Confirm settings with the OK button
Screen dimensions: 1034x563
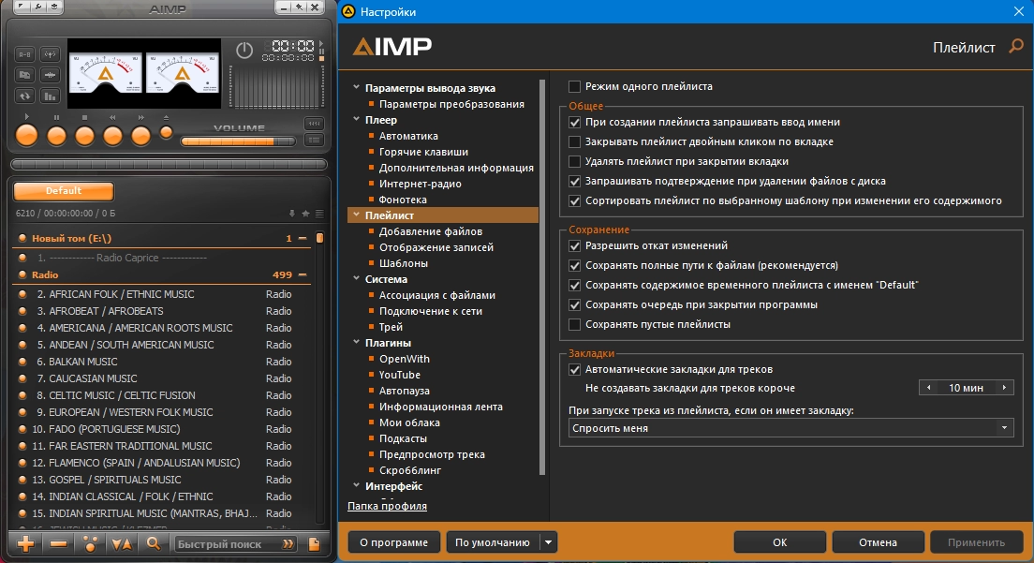(x=779, y=542)
